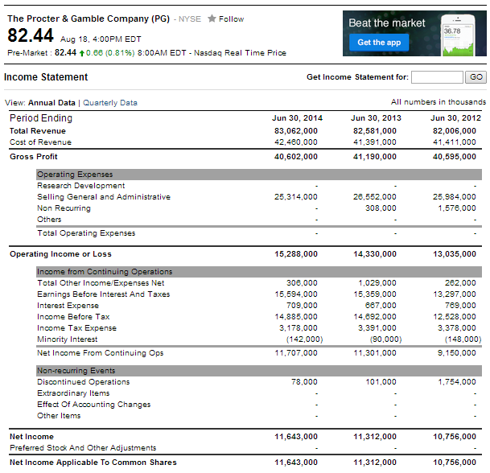
Task: Click the Cost of Revenue row label
Action: (40, 142)
